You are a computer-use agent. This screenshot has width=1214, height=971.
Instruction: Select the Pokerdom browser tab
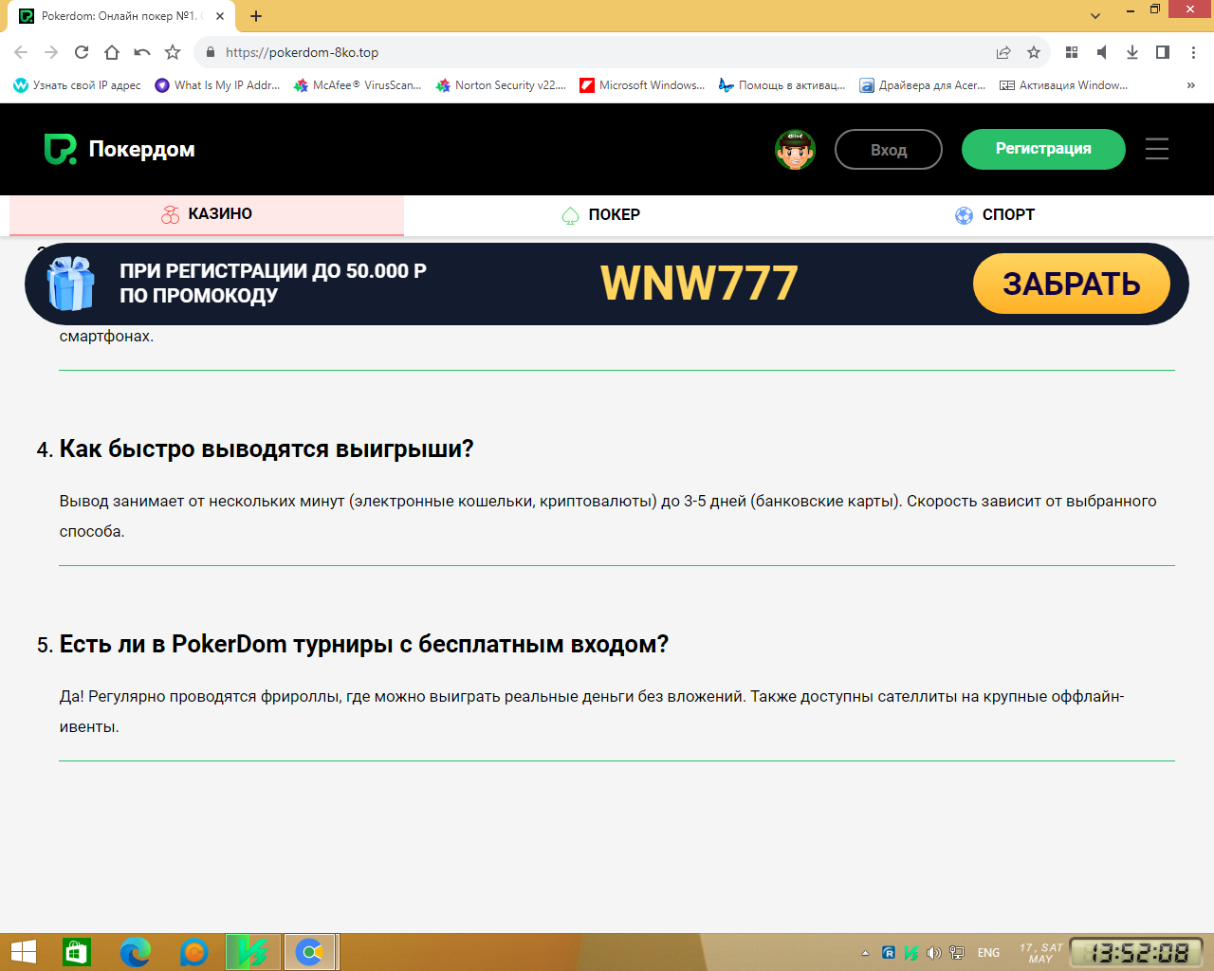point(123,16)
